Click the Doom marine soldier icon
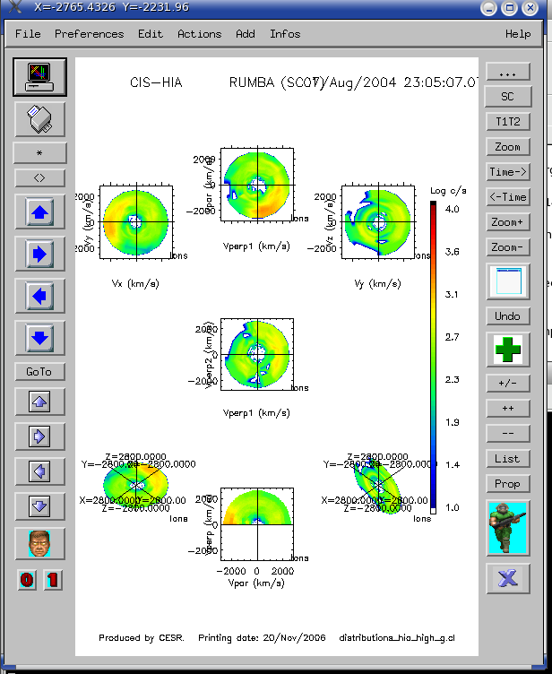Image resolution: width=552 pixels, height=674 pixels. coord(507,528)
